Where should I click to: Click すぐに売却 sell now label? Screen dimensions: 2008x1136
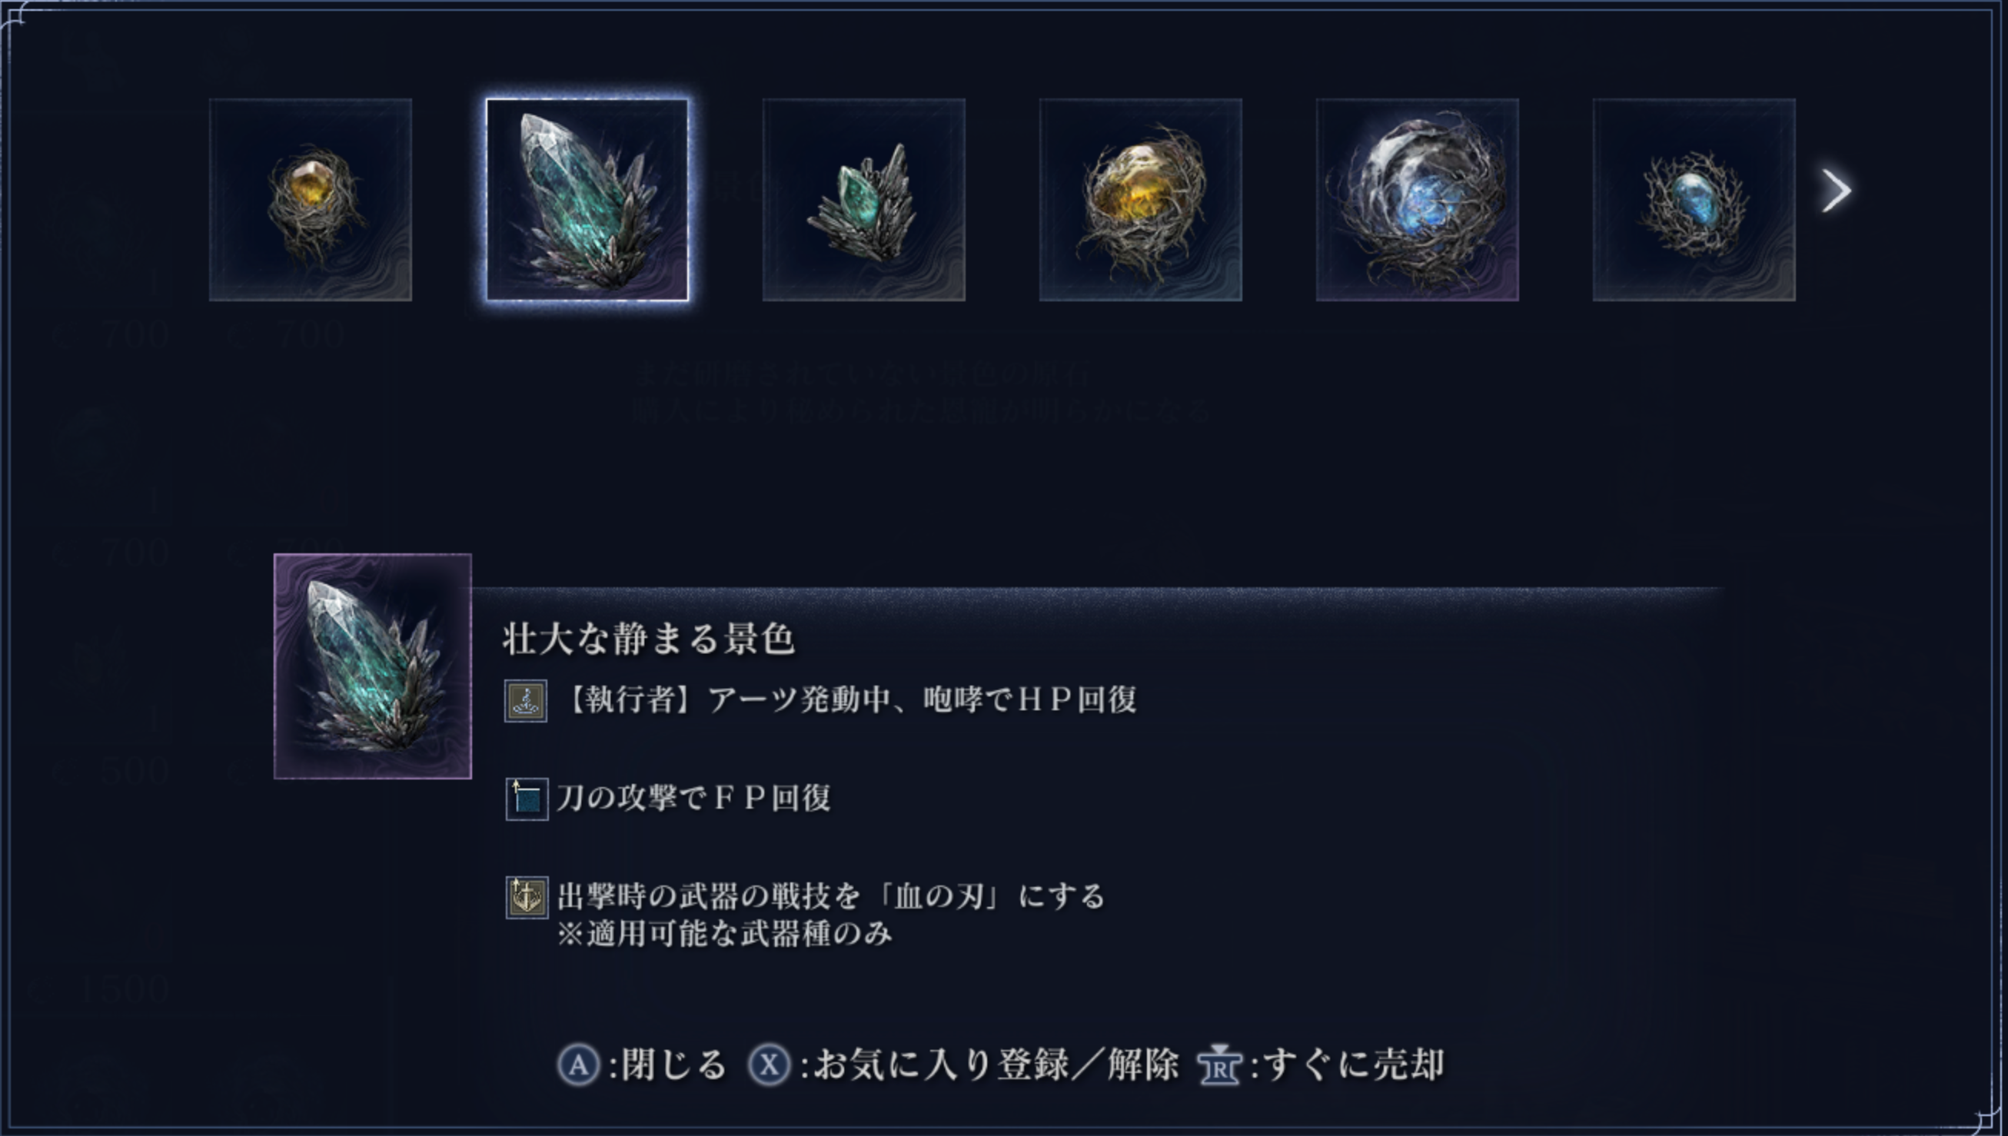pyautogui.click(x=1354, y=1065)
